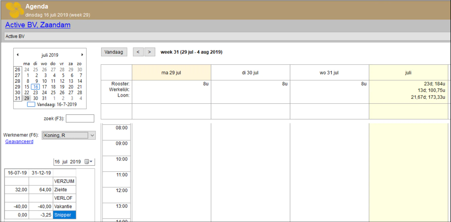Open the Werknemer dropdown arrow
Image resolution: width=451 pixels, height=222 pixels.
[92, 135]
